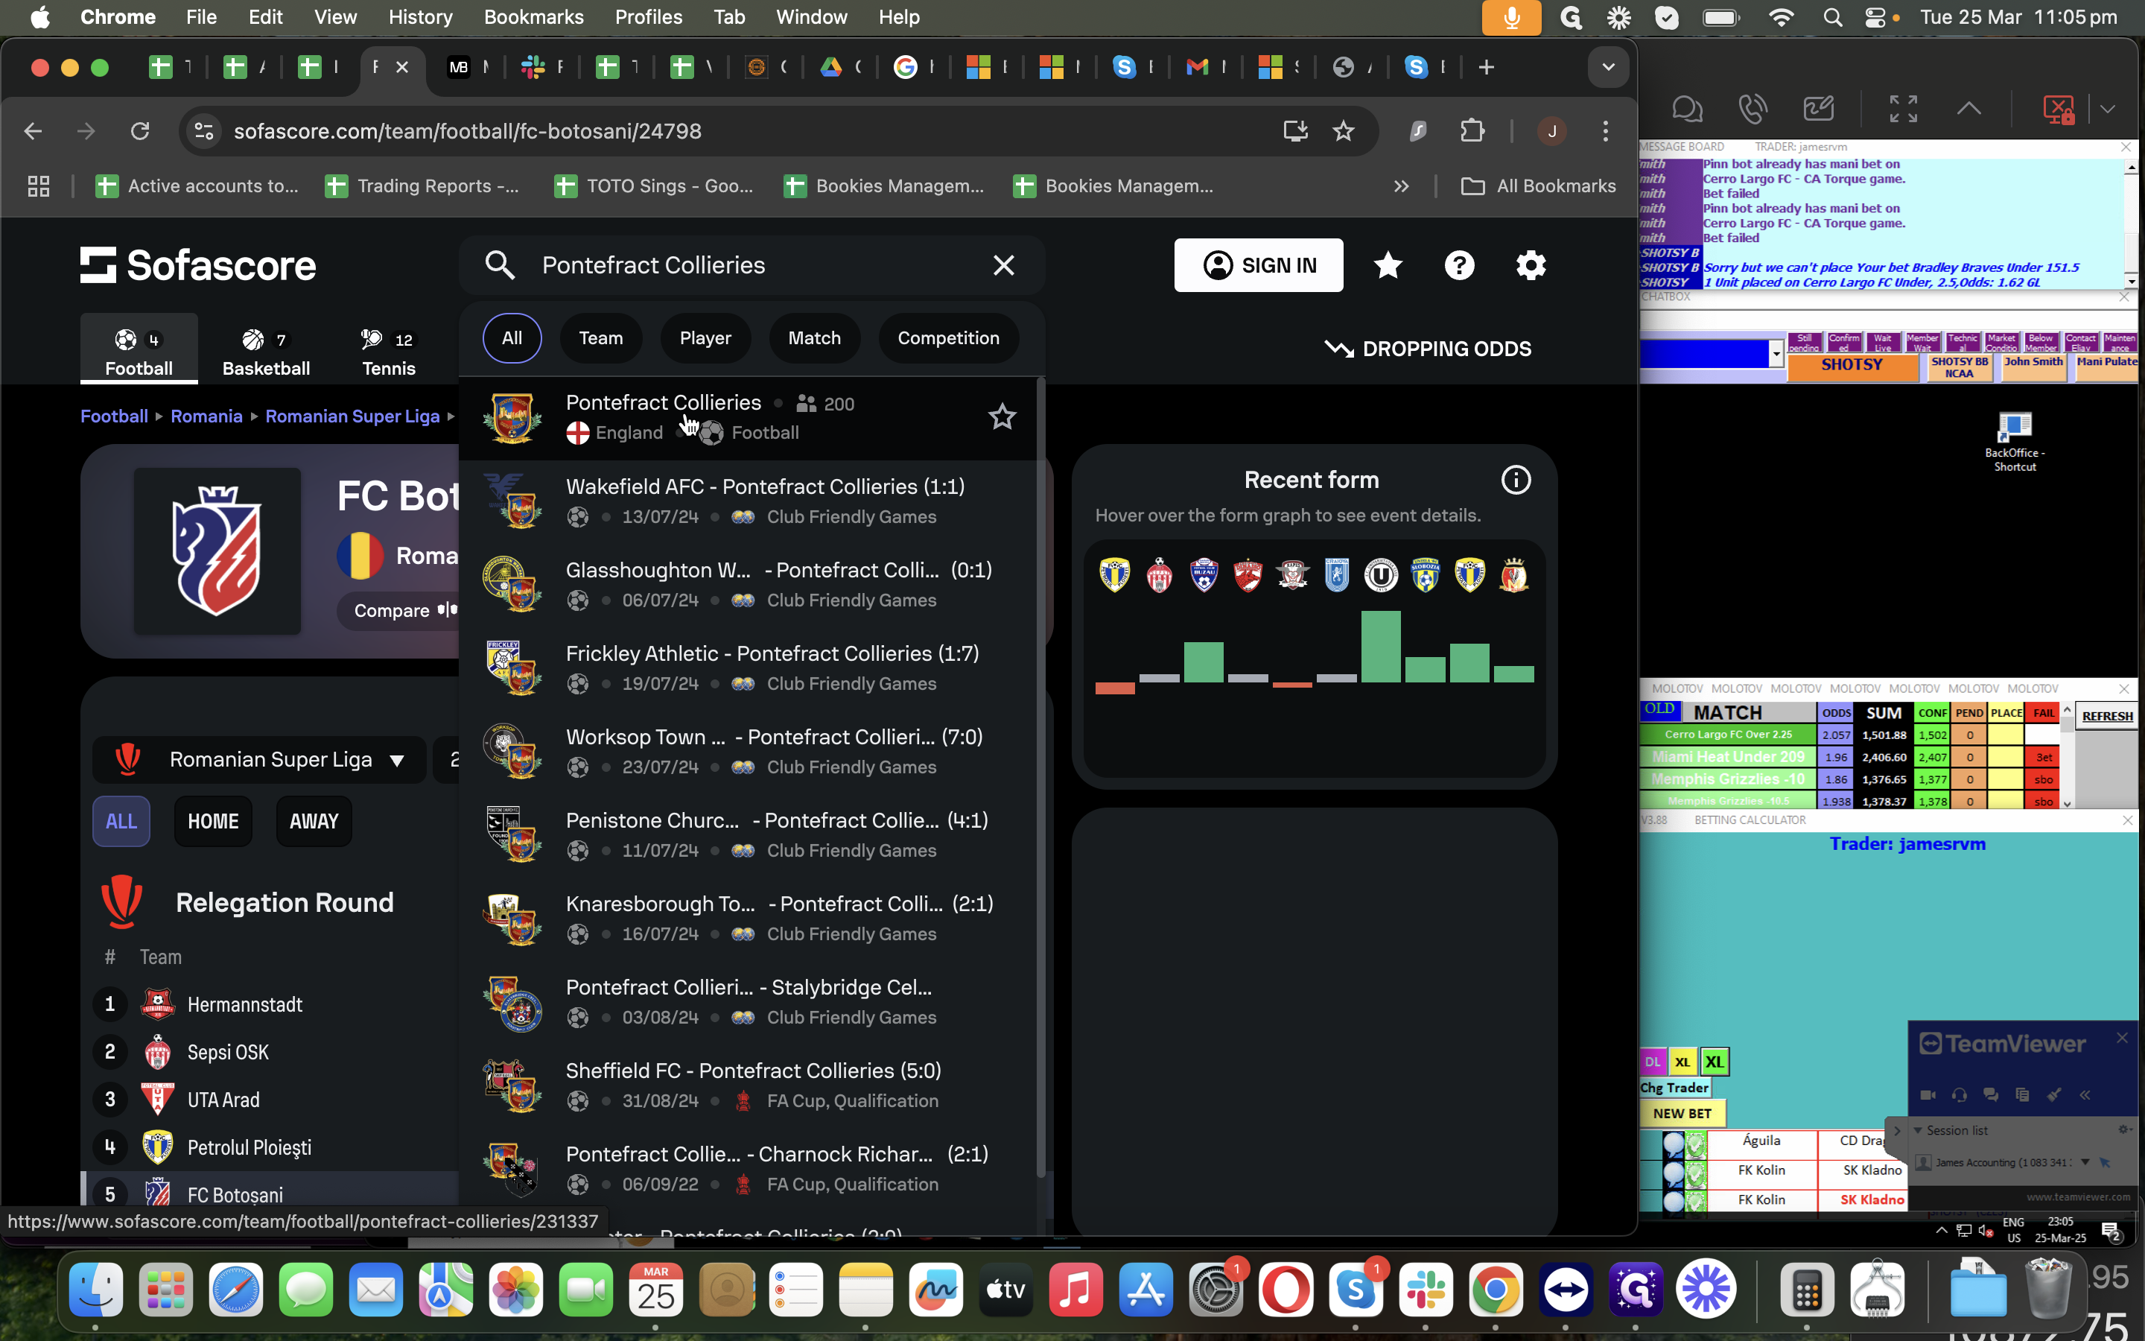Switch to the Tennis sport tab
The height and width of the screenshot is (1341, 2145).
coord(388,351)
